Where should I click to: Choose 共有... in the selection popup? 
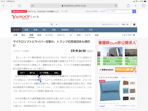(x=57, y=73)
